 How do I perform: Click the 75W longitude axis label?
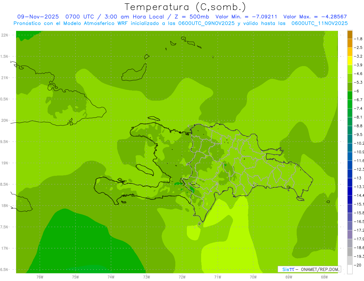pyautogui.click(x=75, y=277)
